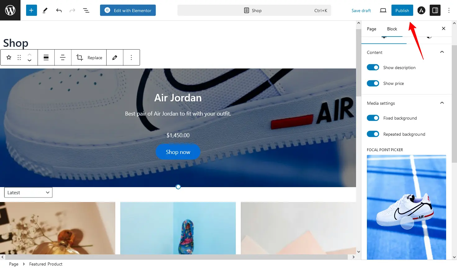Image resolution: width=457 pixels, height=268 pixels.
Task: Disable the Fixed background switch
Action: [x=373, y=118]
